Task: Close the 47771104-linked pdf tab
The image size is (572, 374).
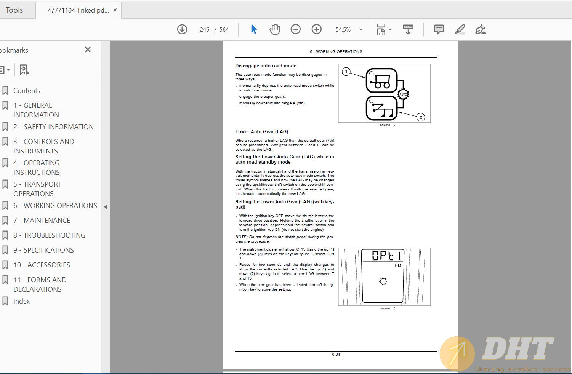Action: (115, 10)
